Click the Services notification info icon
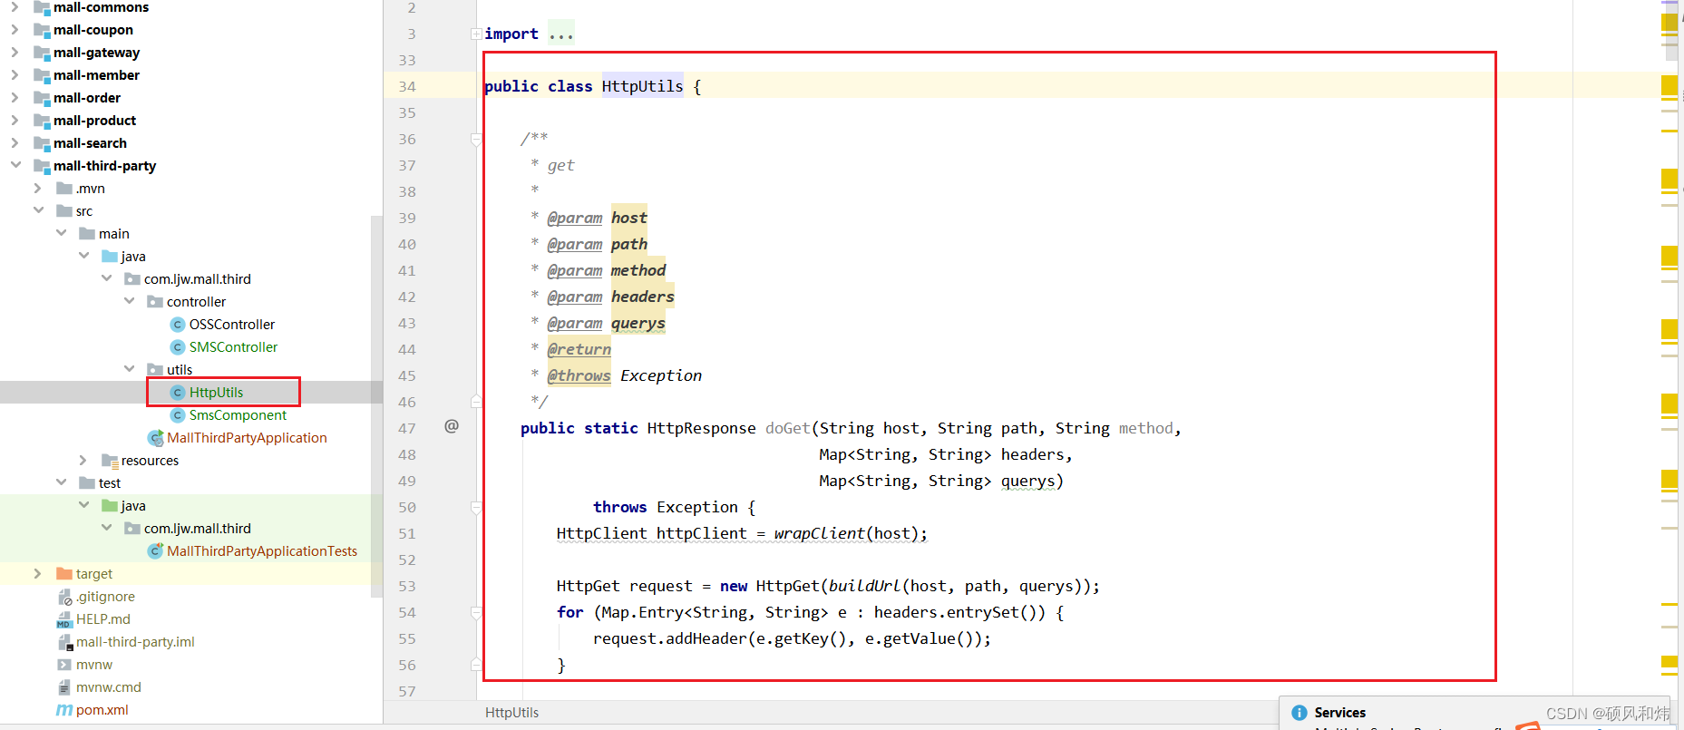The image size is (1684, 730). [1299, 713]
